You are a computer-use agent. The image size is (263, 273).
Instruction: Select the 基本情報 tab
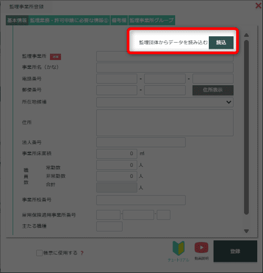coord(17,21)
